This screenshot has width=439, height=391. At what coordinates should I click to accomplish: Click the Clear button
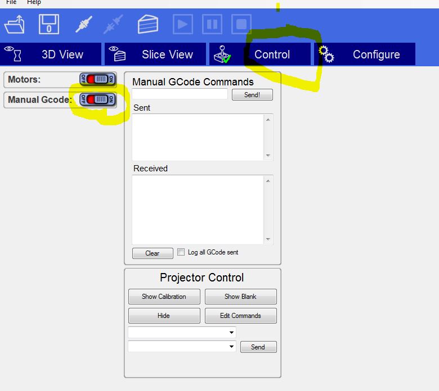pyautogui.click(x=153, y=253)
